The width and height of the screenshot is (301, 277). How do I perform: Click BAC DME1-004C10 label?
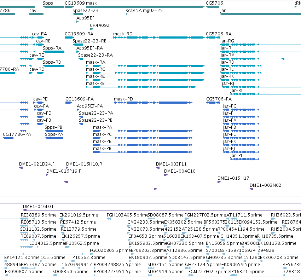point(180,171)
